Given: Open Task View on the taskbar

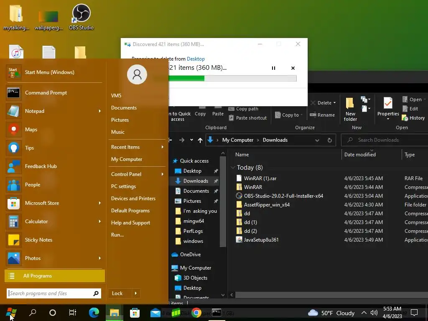Looking at the screenshot, I should pos(73,313).
